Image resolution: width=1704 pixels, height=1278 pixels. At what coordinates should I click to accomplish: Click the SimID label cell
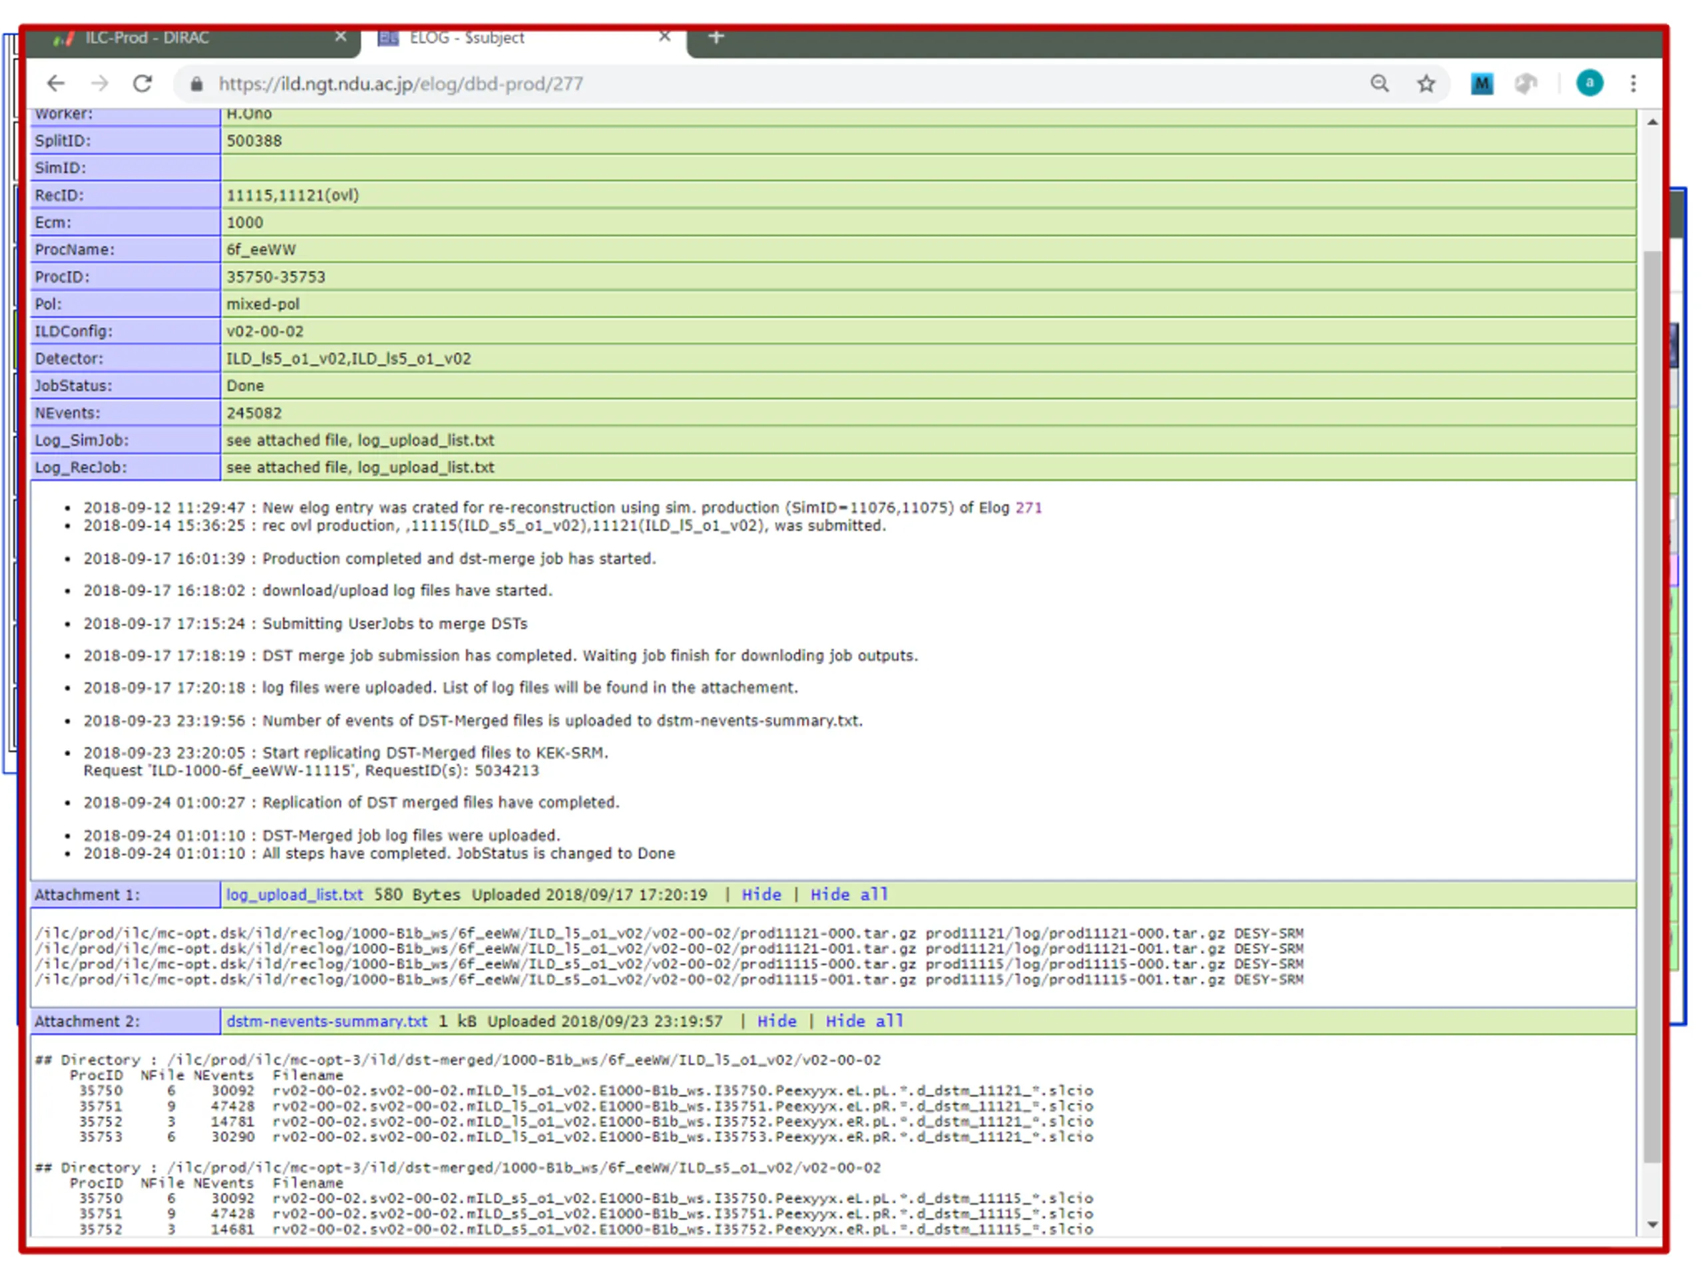pos(124,168)
